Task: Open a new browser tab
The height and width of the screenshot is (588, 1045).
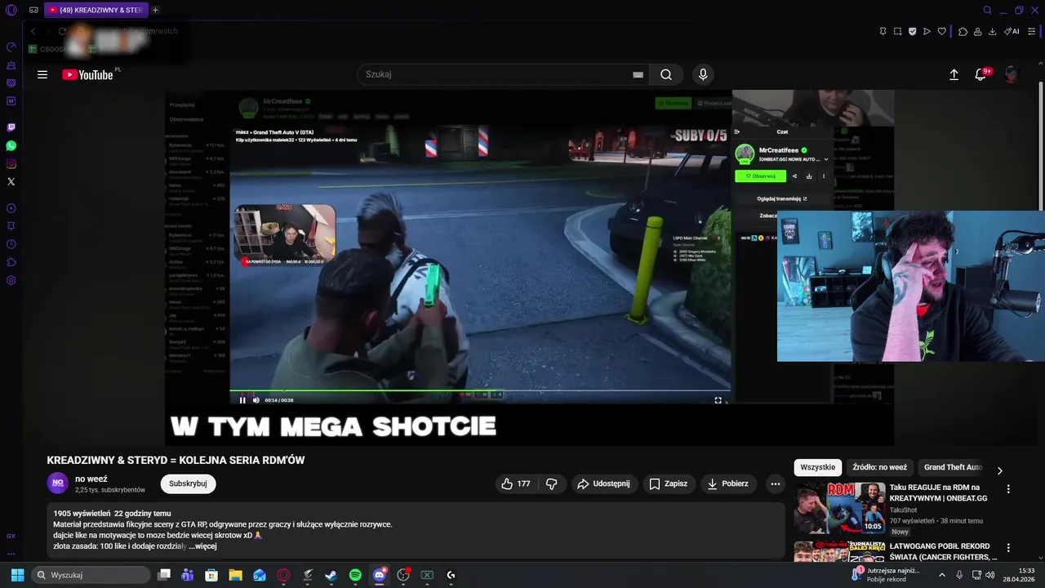Action: [155, 10]
